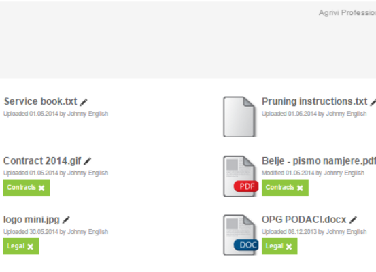Open the PDF file icon for Belje document
The height and width of the screenshot is (272, 376).
(241, 176)
